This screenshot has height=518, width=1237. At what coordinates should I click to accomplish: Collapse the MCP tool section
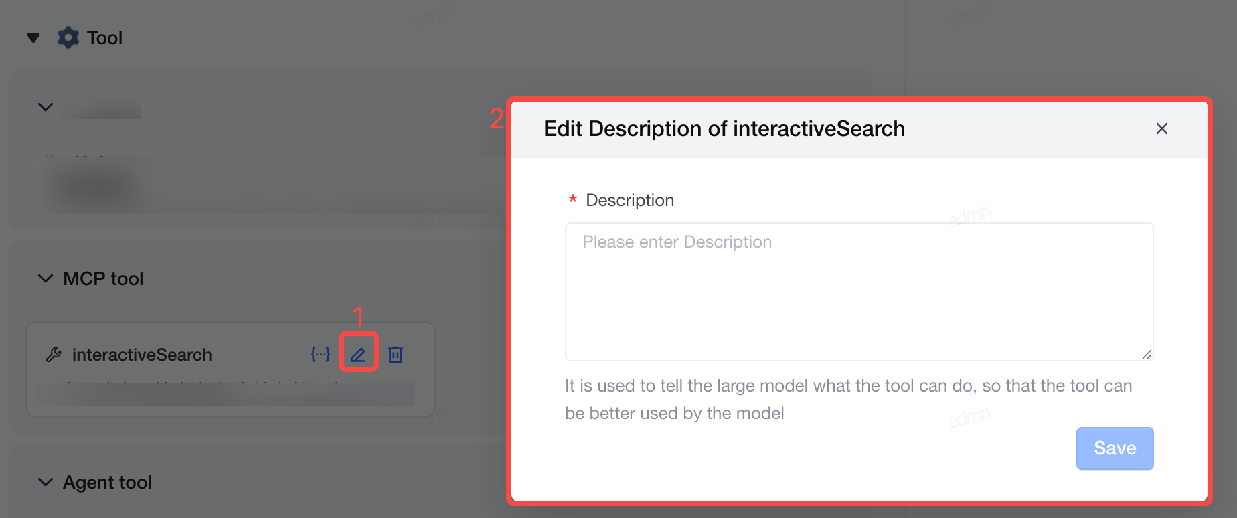[46, 278]
